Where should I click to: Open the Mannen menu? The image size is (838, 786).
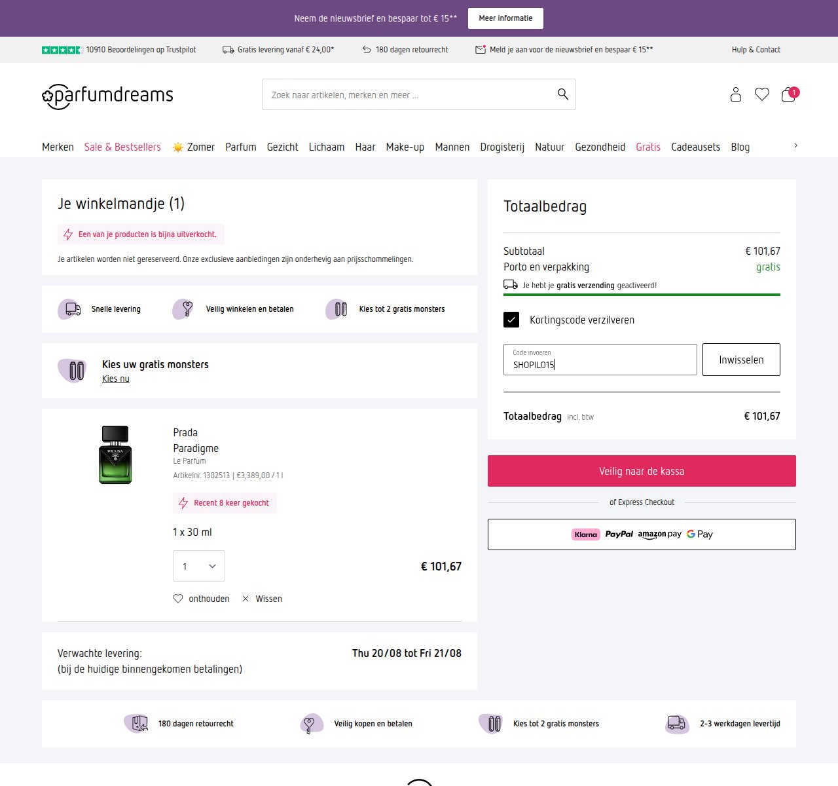point(452,147)
